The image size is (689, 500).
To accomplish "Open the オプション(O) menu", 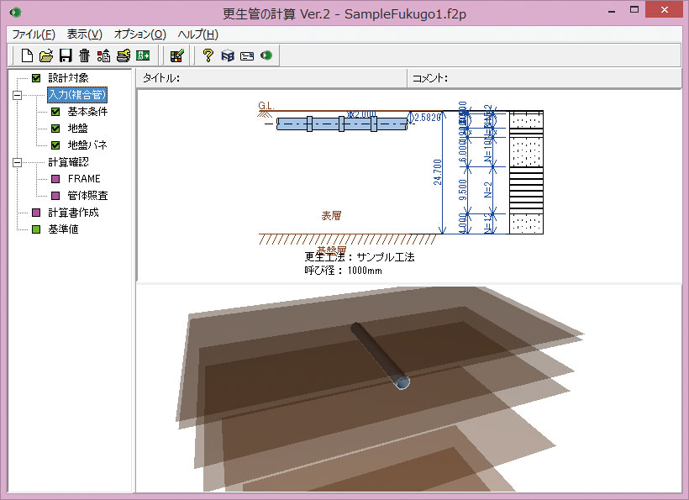I will [x=139, y=34].
